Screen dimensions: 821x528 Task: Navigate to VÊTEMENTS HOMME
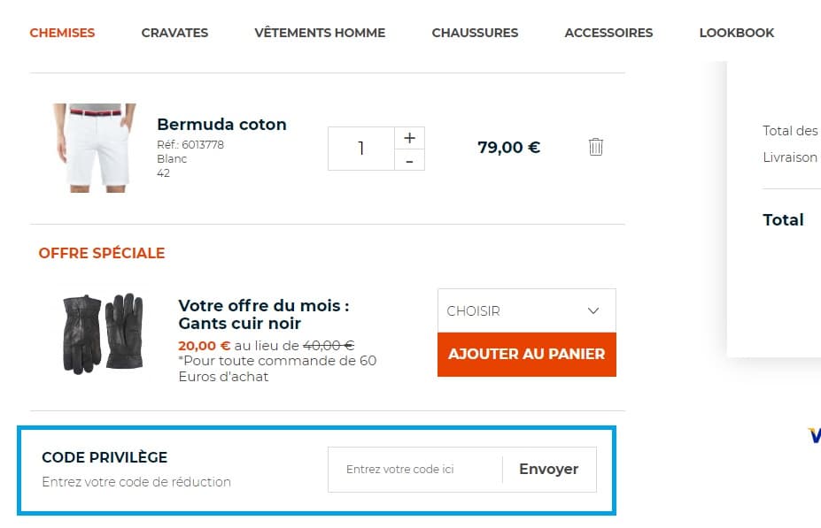[x=319, y=32]
